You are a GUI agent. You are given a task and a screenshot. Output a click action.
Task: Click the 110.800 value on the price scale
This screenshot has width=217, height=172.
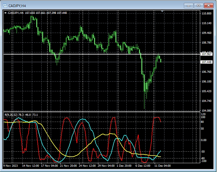[x=206, y=14]
